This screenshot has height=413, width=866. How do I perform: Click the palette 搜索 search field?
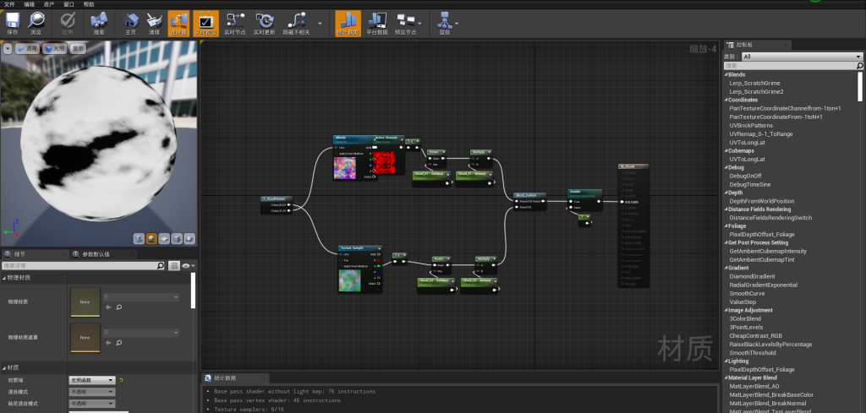pos(793,66)
